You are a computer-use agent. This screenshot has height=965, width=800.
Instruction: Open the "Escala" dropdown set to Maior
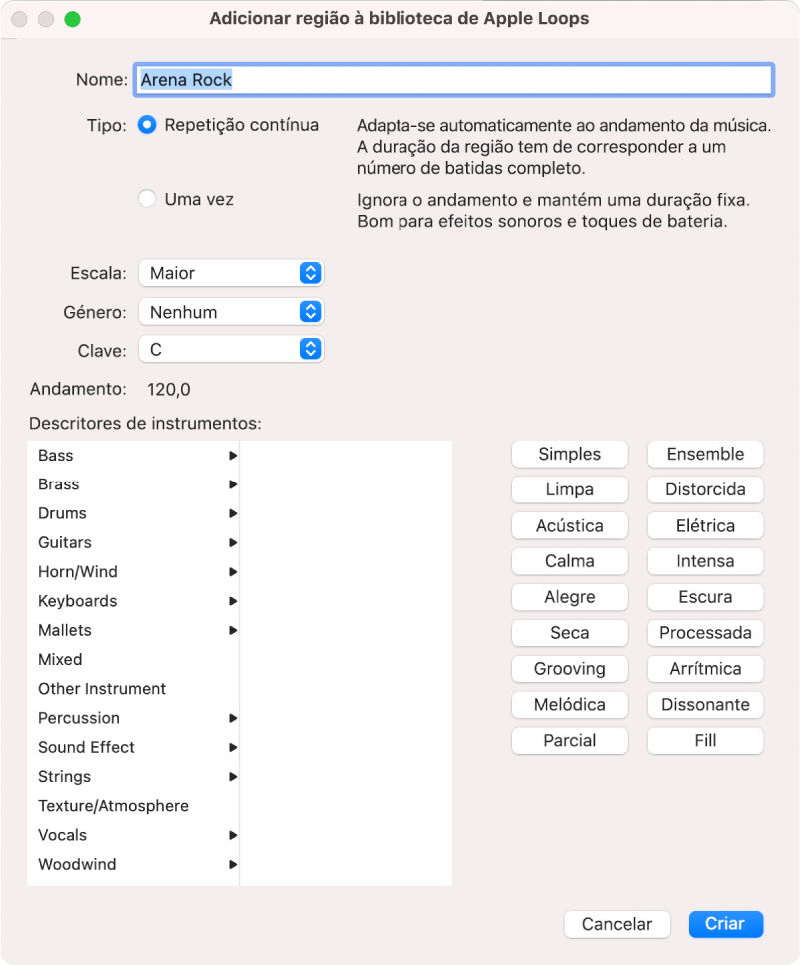point(231,272)
